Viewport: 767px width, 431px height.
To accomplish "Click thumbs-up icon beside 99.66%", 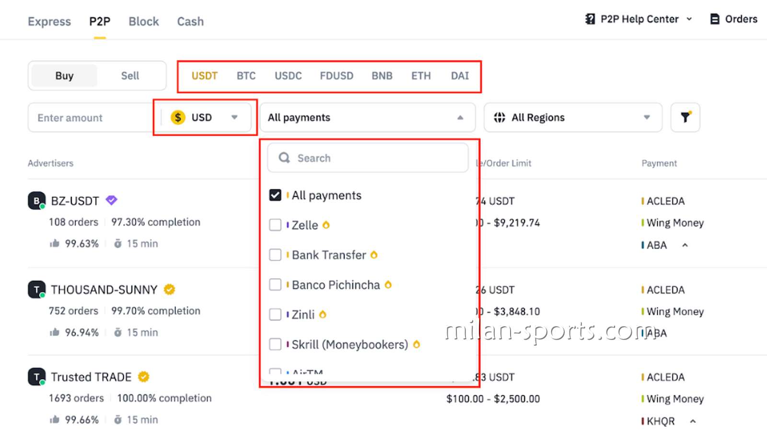I will click(54, 420).
